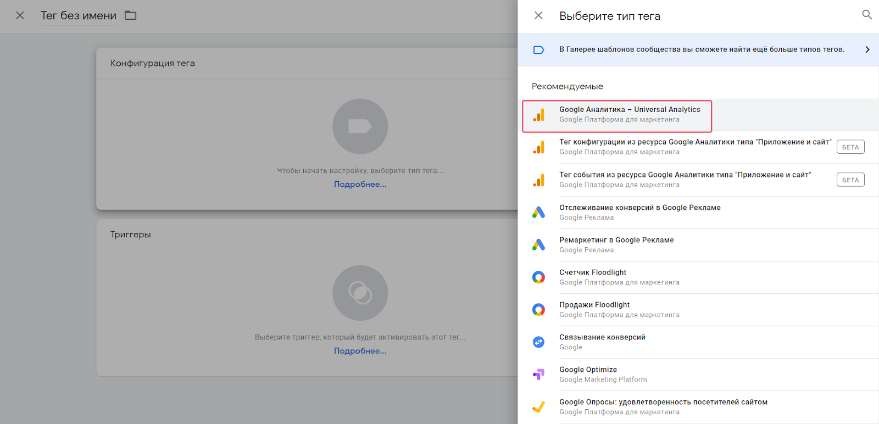
Task: Click БЕТА badge on configuration tag row
Action: (850, 147)
